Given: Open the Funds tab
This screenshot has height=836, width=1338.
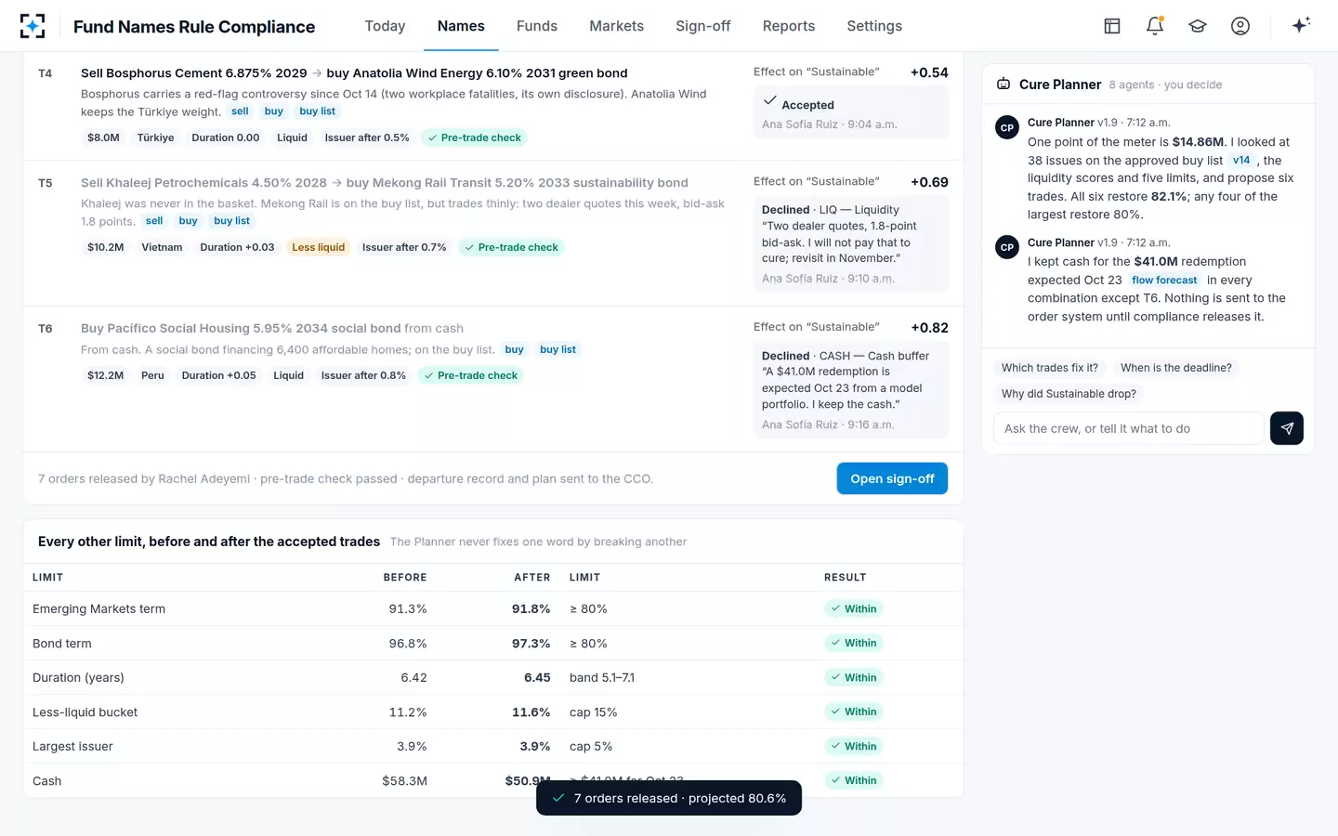Looking at the screenshot, I should click(x=537, y=26).
